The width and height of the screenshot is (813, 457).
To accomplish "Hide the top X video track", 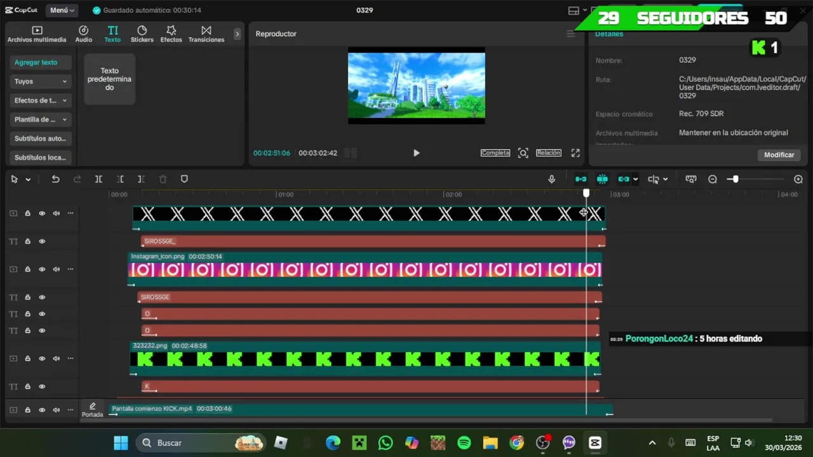I will pos(42,213).
